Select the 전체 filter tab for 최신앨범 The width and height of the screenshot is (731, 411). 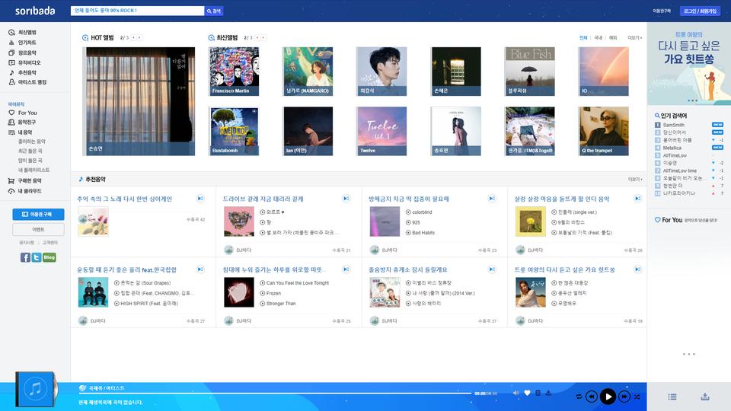click(583, 38)
